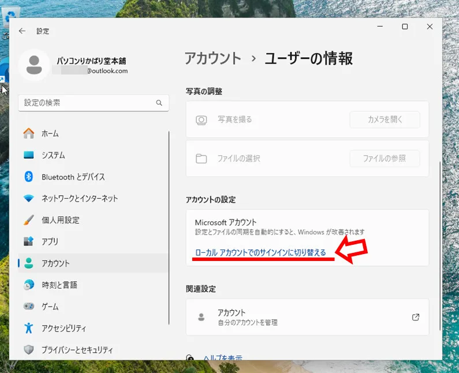Click the back arrow in Settings

[x=22, y=31]
